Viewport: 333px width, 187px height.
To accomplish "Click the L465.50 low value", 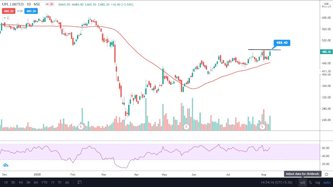I will tap(91, 5).
